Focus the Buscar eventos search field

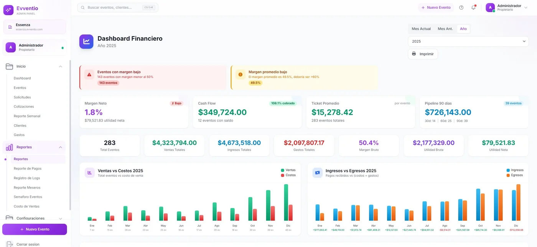(x=114, y=8)
